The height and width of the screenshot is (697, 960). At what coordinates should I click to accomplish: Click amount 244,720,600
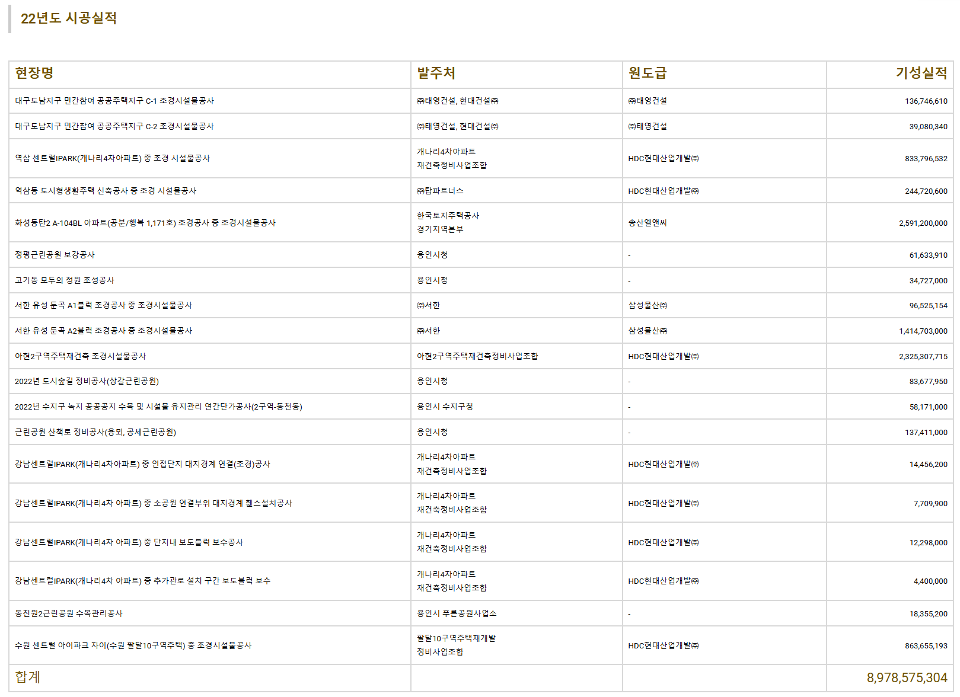click(x=926, y=191)
